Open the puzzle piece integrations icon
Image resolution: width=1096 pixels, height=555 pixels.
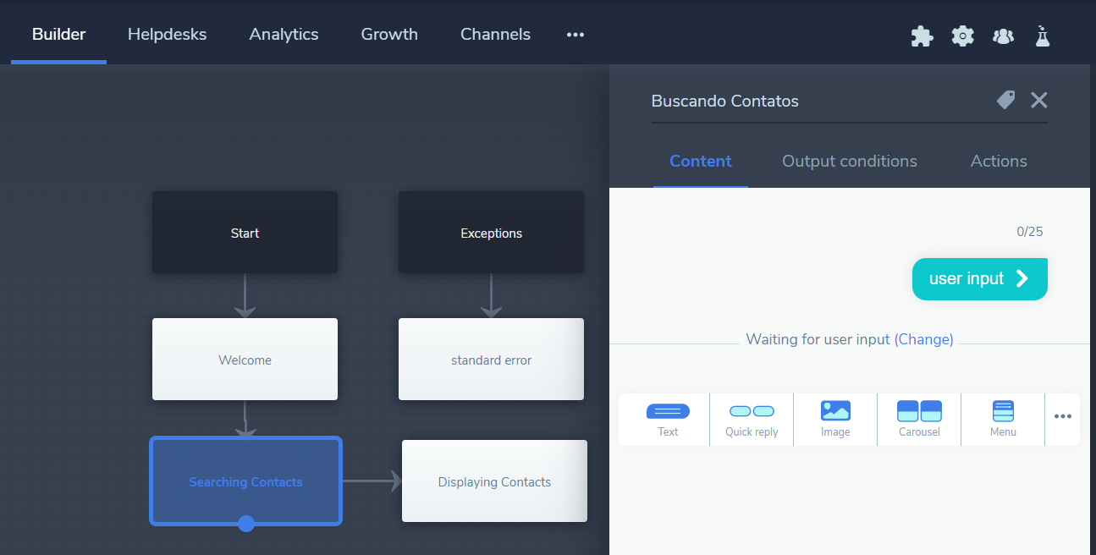(922, 36)
